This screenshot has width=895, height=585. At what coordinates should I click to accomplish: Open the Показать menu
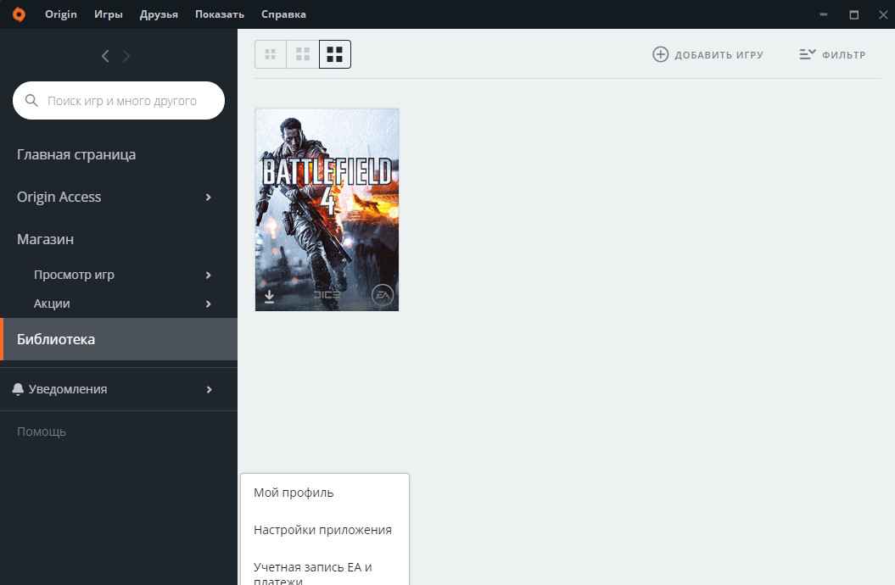click(x=220, y=14)
